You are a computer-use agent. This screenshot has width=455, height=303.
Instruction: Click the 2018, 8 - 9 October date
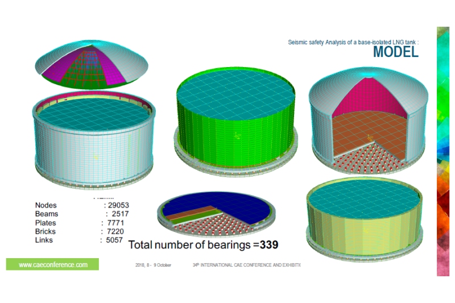click(154, 265)
